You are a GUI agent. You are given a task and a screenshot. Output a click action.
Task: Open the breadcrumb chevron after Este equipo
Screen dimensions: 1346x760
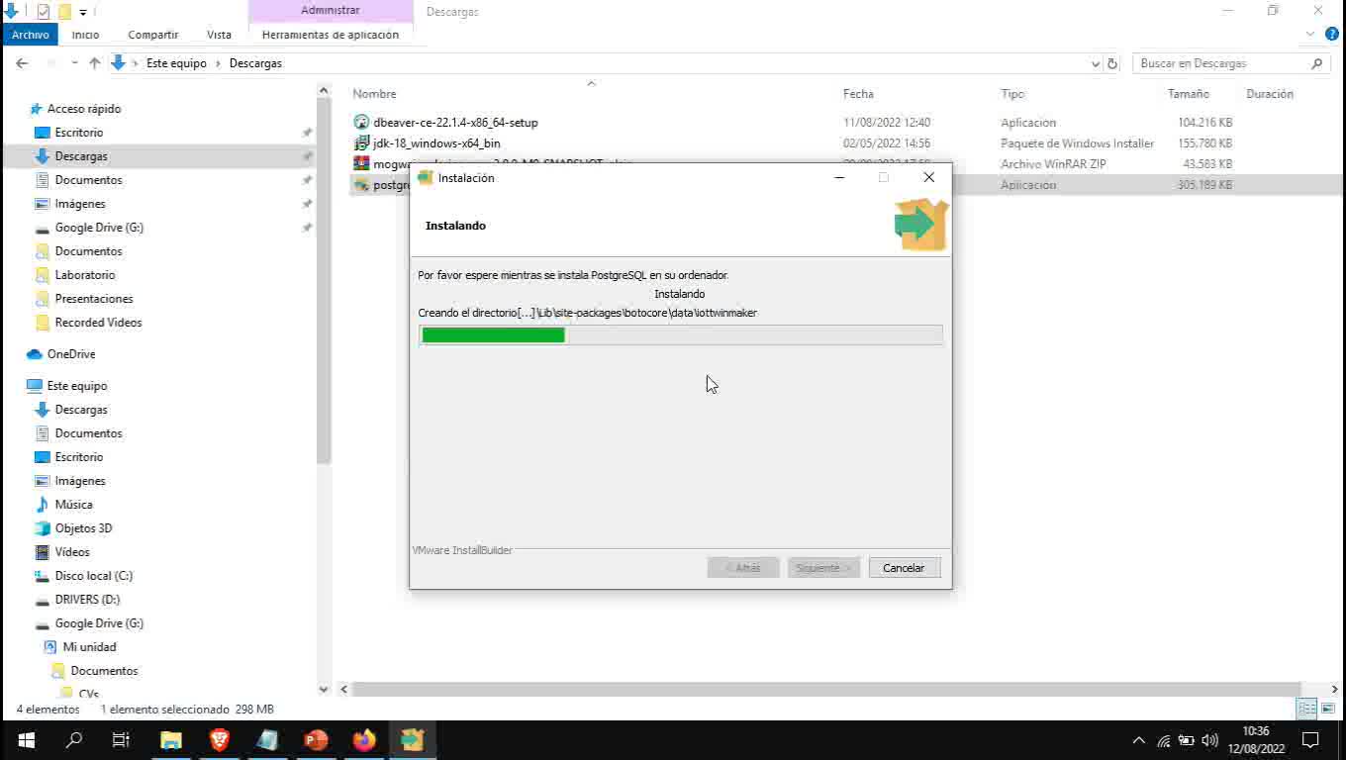pyautogui.click(x=219, y=63)
